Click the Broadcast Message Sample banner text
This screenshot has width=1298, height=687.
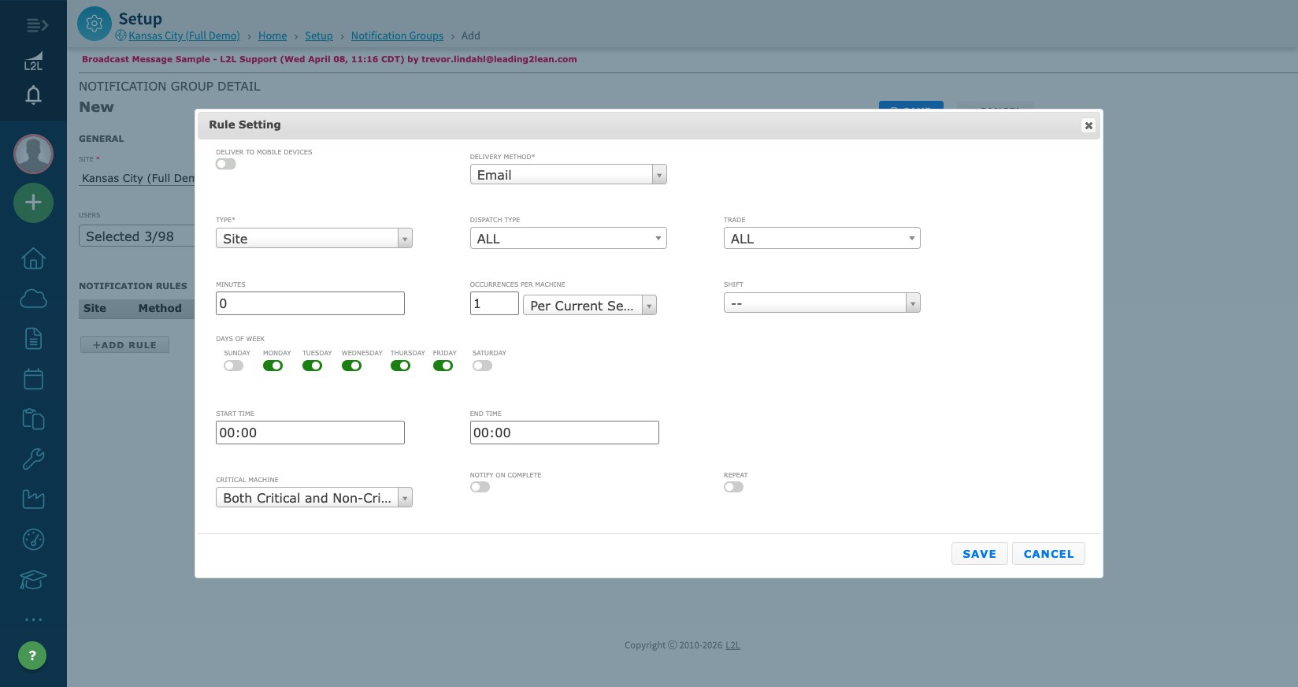[329, 59]
